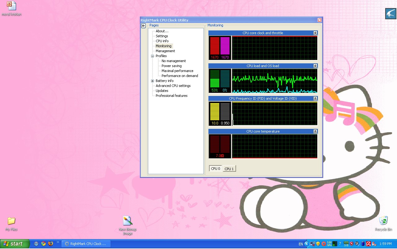Open Advanced CPU settings page
This screenshot has width=397, height=249.
pyautogui.click(x=173, y=86)
